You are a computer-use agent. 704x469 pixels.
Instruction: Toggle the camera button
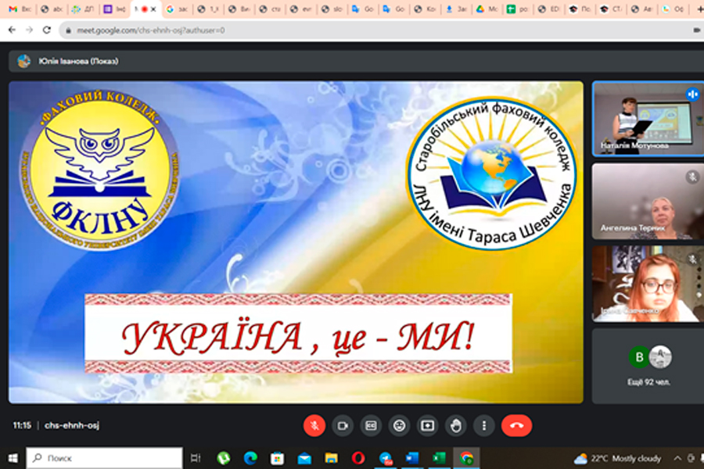343,425
